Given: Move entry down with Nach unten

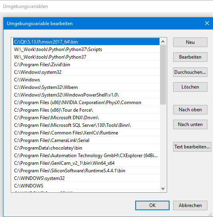Looking at the screenshot, I should click(190, 124).
